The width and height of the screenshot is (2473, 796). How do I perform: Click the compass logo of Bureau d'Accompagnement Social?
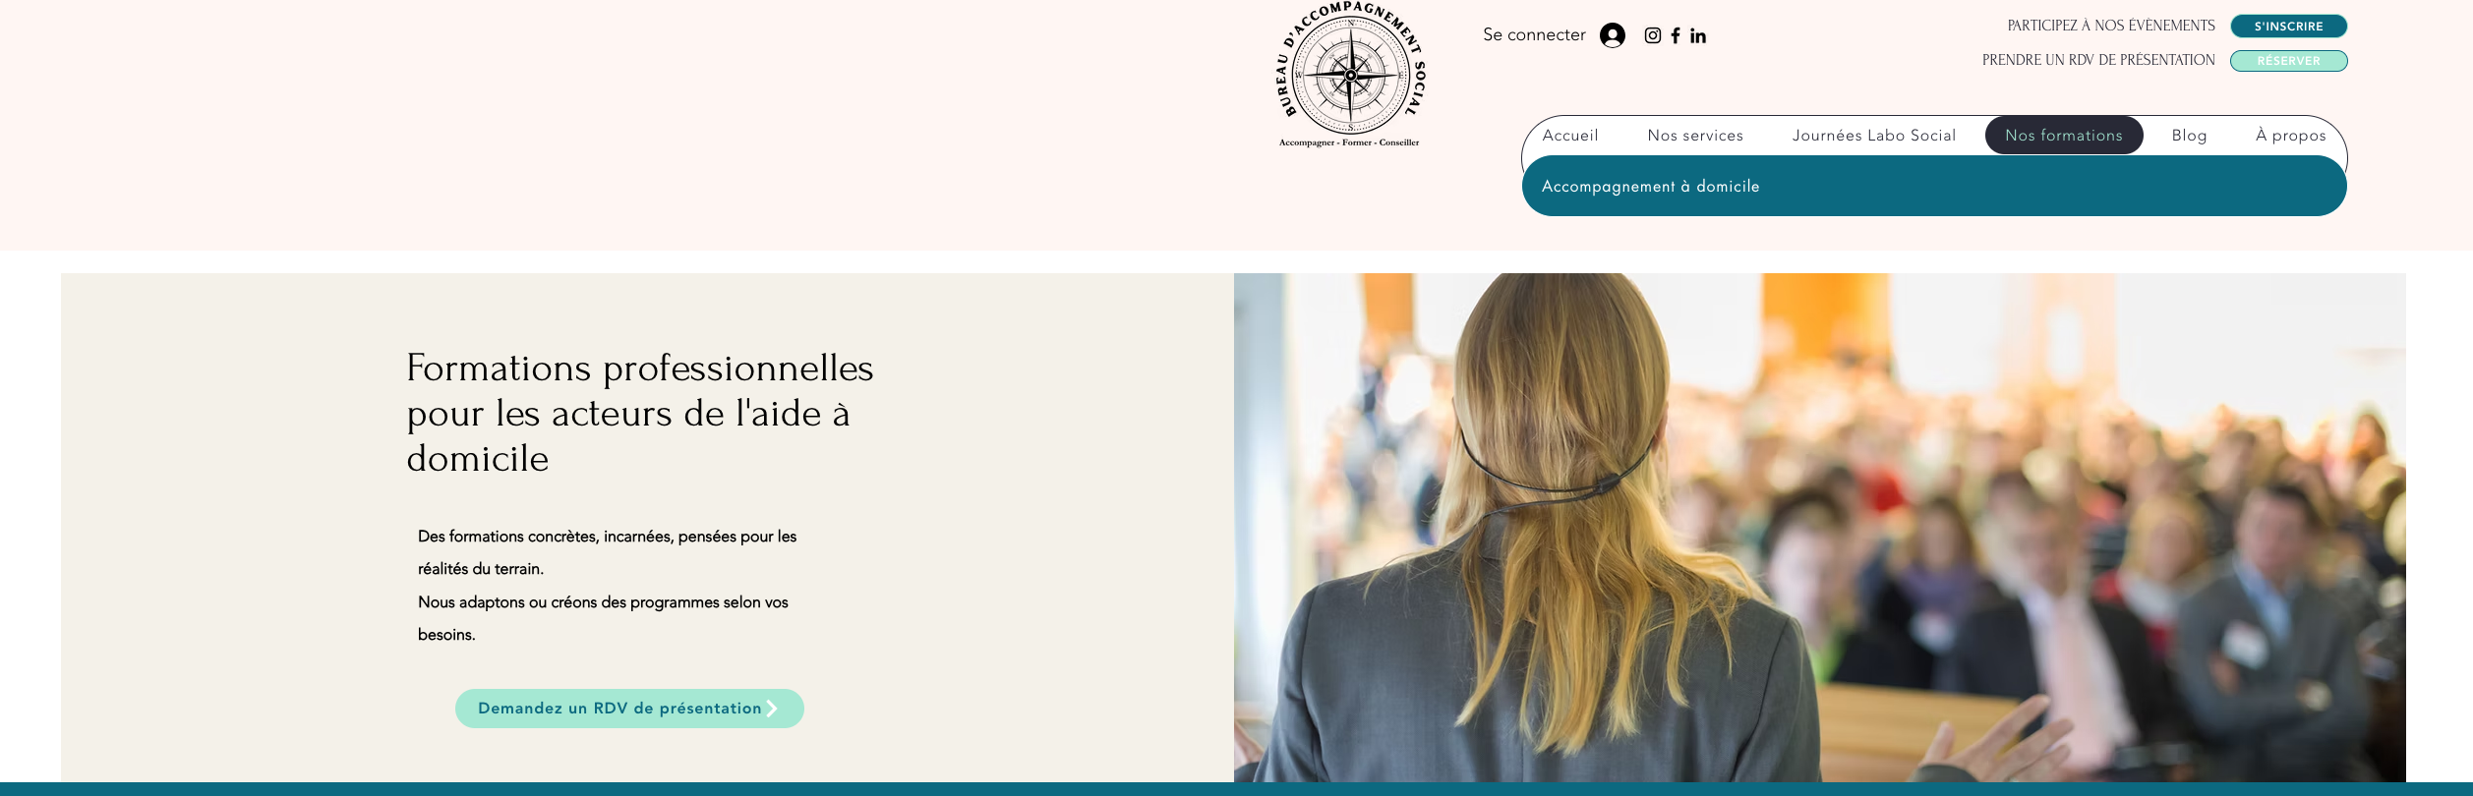click(x=1350, y=75)
